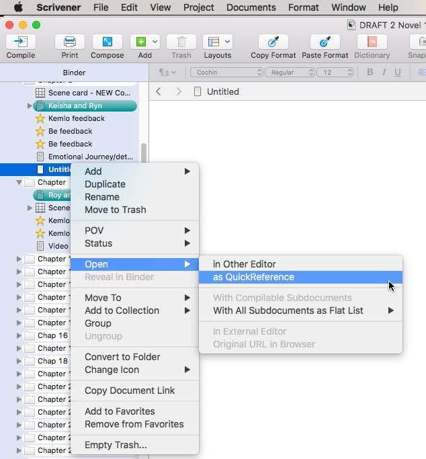Screen dimensions: 426x459
Task: Open the Project menu in menu bar
Action: coord(199,7)
